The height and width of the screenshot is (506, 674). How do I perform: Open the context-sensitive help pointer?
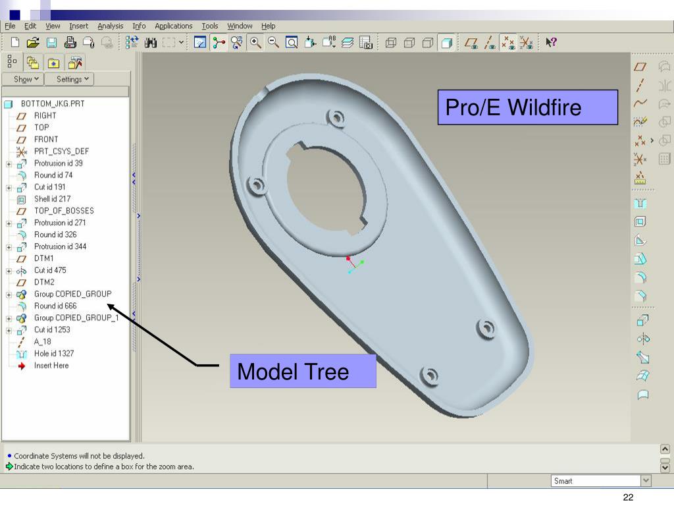tap(551, 42)
